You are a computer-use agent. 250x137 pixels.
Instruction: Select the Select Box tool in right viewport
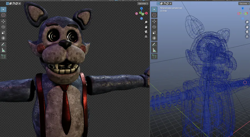(154, 9)
